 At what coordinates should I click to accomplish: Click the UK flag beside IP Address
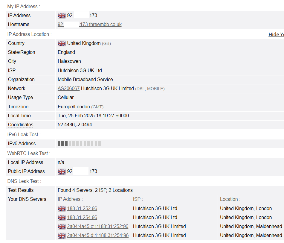coord(62,16)
